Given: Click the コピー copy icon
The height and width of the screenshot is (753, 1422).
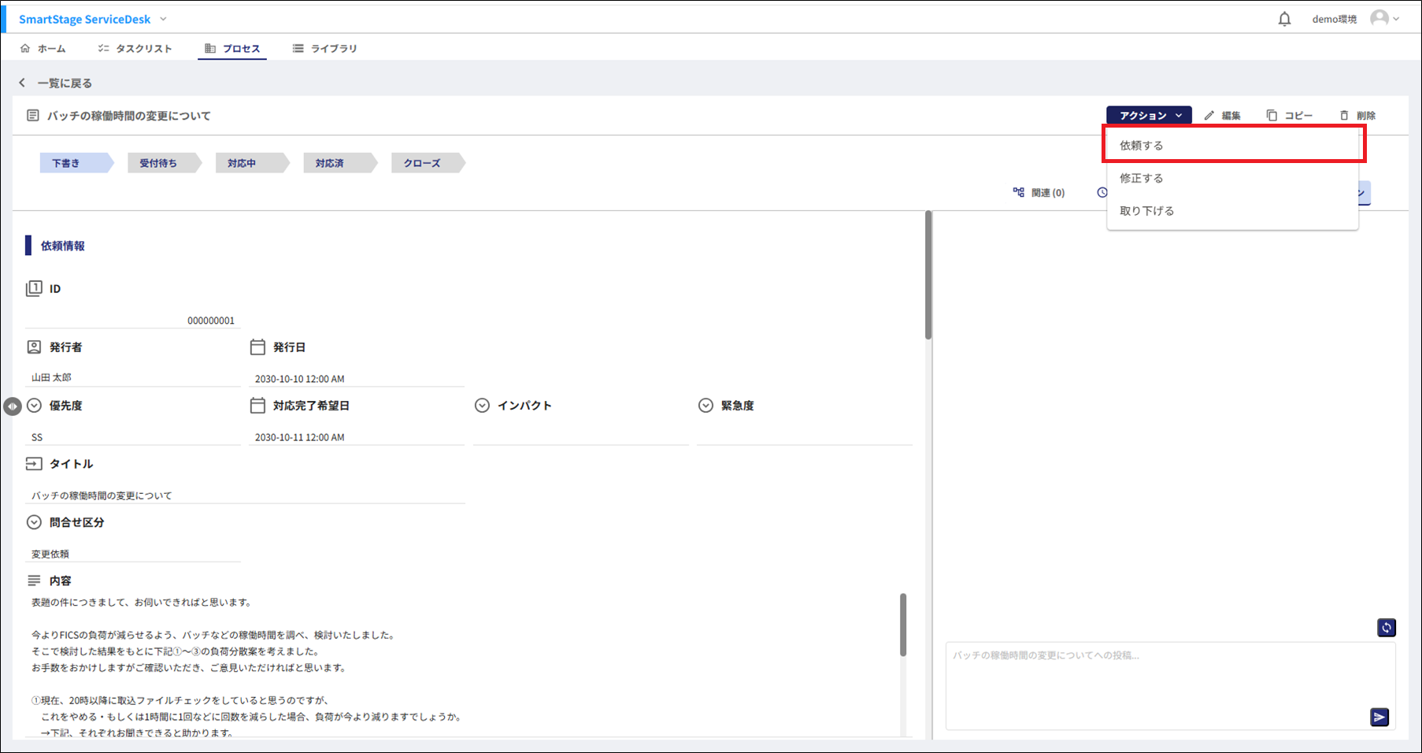Looking at the screenshot, I should 1272,116.
